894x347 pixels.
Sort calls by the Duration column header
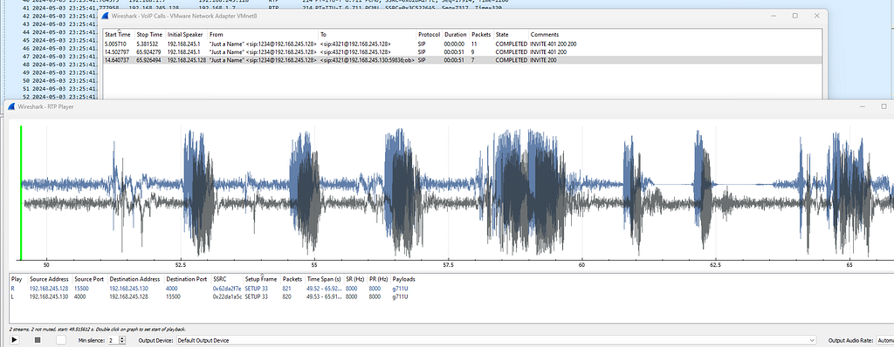456,34
